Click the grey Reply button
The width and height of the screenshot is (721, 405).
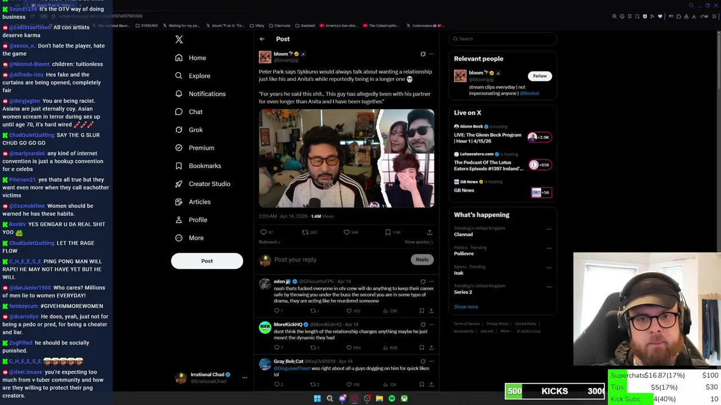422,260
